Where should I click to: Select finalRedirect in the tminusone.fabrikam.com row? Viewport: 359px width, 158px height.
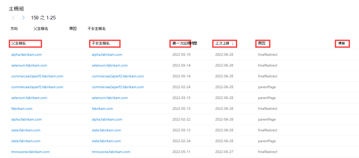pyautogui.click(x=268, y=152)
